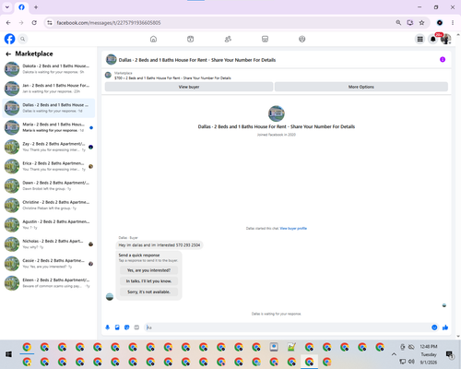The height and width of the screenshot is (369, 461).
Task: Open notifications bell icon
Action: tap(433, 39)
